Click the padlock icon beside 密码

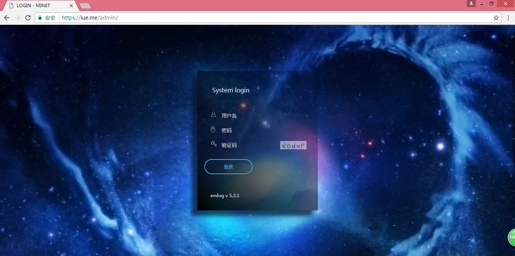[213, 129]
